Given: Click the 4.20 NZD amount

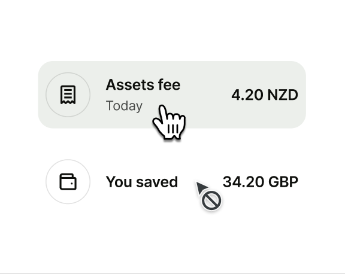Looking at the screenshot, I should (x=265, y=95).
